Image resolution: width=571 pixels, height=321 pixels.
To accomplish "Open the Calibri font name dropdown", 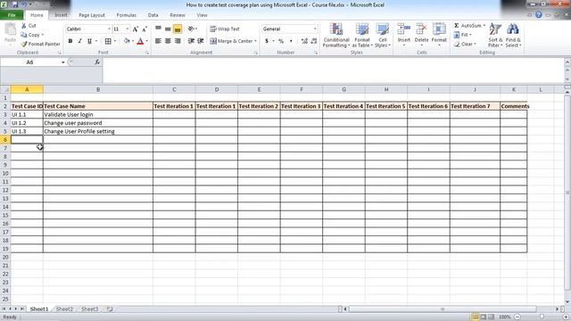I will click(109, 29).
